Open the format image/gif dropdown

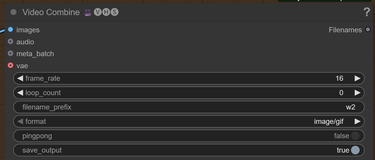point(328,121)
